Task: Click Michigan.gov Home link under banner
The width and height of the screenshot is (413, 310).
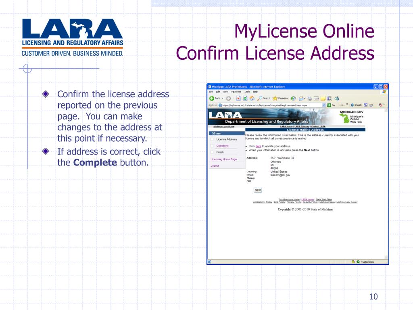Action: point(223,126)
